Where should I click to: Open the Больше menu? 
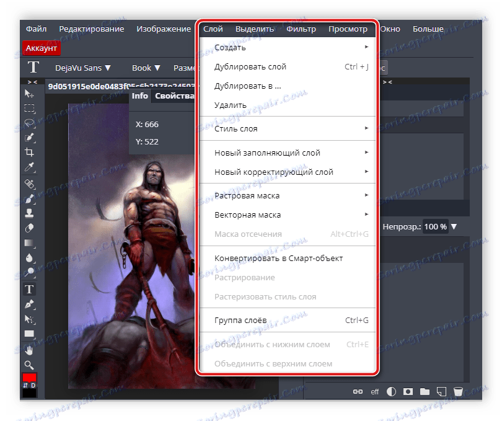point(428,29)
